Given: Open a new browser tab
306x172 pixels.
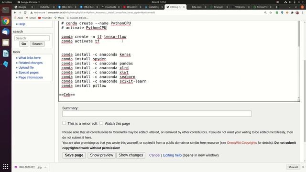Looking at the screenshot, I should 276,7.
